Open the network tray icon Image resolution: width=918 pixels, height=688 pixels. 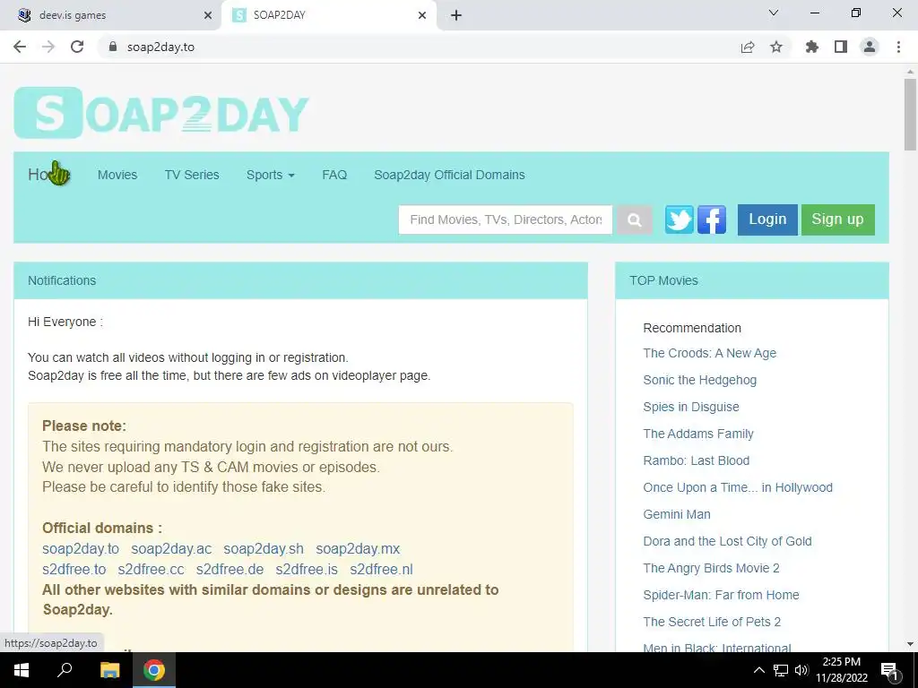(781, 670)
